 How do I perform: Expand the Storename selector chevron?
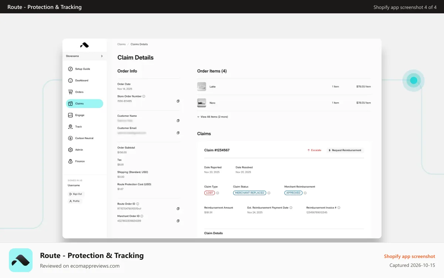click(102, 56)
